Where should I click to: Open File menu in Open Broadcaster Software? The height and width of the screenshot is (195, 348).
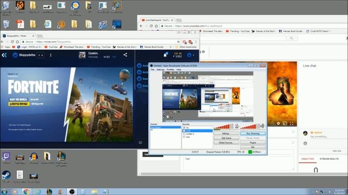tap(152, 70)
